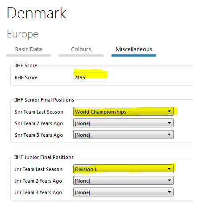The height and width of the screenshot is (204, 199).
Task: Open Jnr Team 3 Years Ago dropdown
Action: pos(123,192)
